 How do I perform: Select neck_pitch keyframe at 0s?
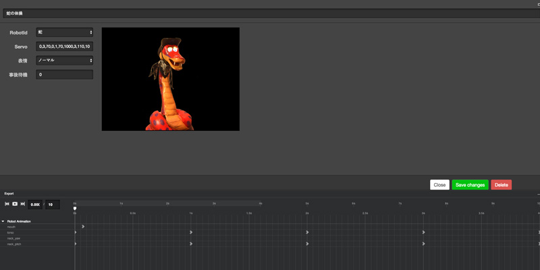75,244
